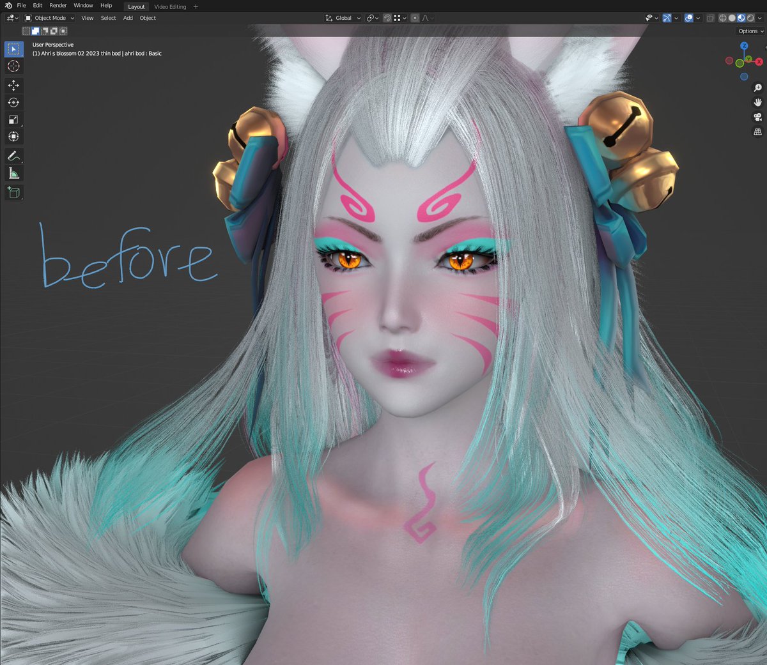The image size is (767, 665).
Task: Activate the Annotate tool
Action: 13,155
